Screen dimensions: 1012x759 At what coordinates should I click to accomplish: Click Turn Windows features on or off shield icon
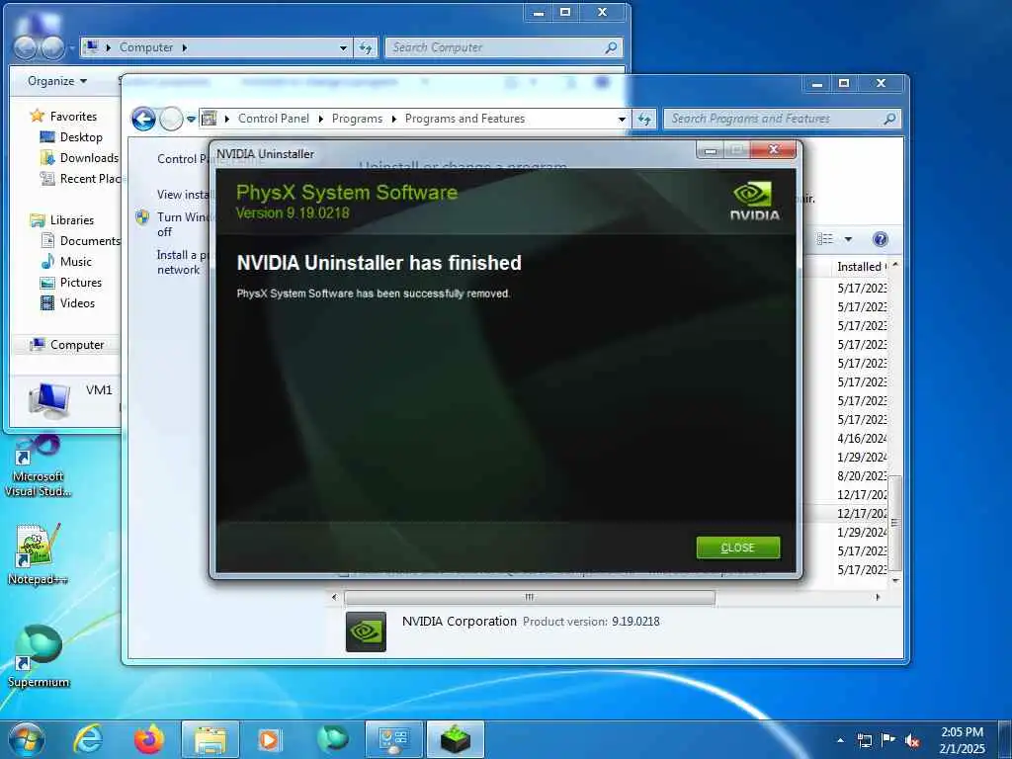pyautogui.click(x=142, y=217)
